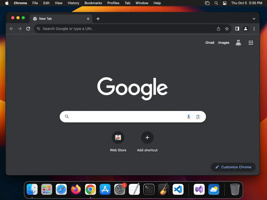The width and height of the screenshot is (267, 200).
Task: Open the Apple menu
Action: (7, 3)
